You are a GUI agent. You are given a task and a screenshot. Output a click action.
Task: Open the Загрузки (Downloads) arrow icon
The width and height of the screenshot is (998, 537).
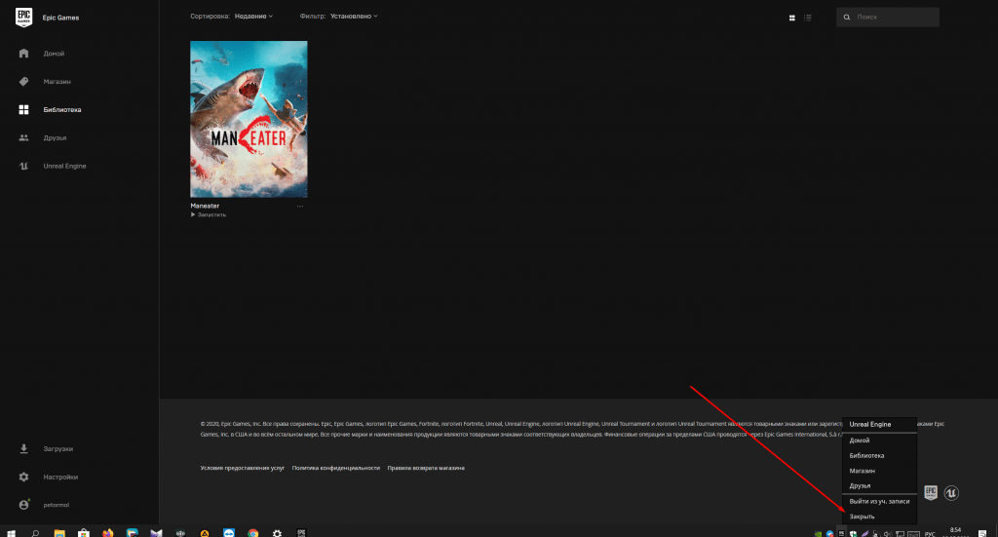tap(23, 448)
